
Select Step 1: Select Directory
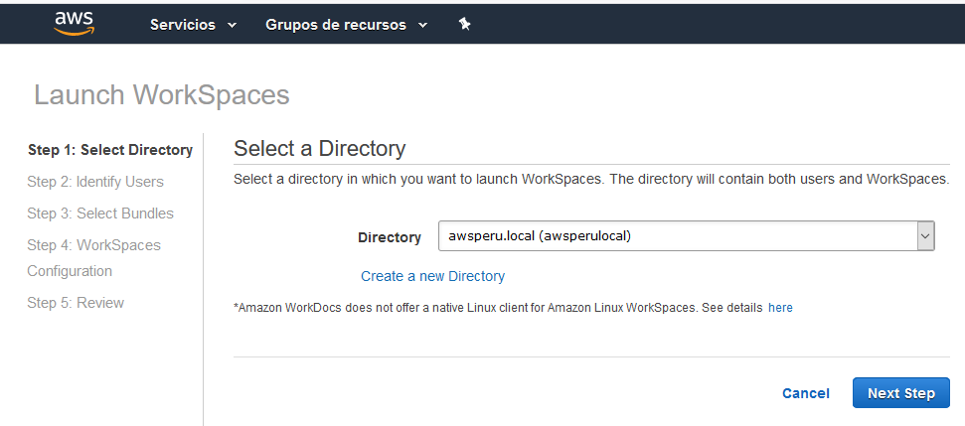click(x=110, y=150)
